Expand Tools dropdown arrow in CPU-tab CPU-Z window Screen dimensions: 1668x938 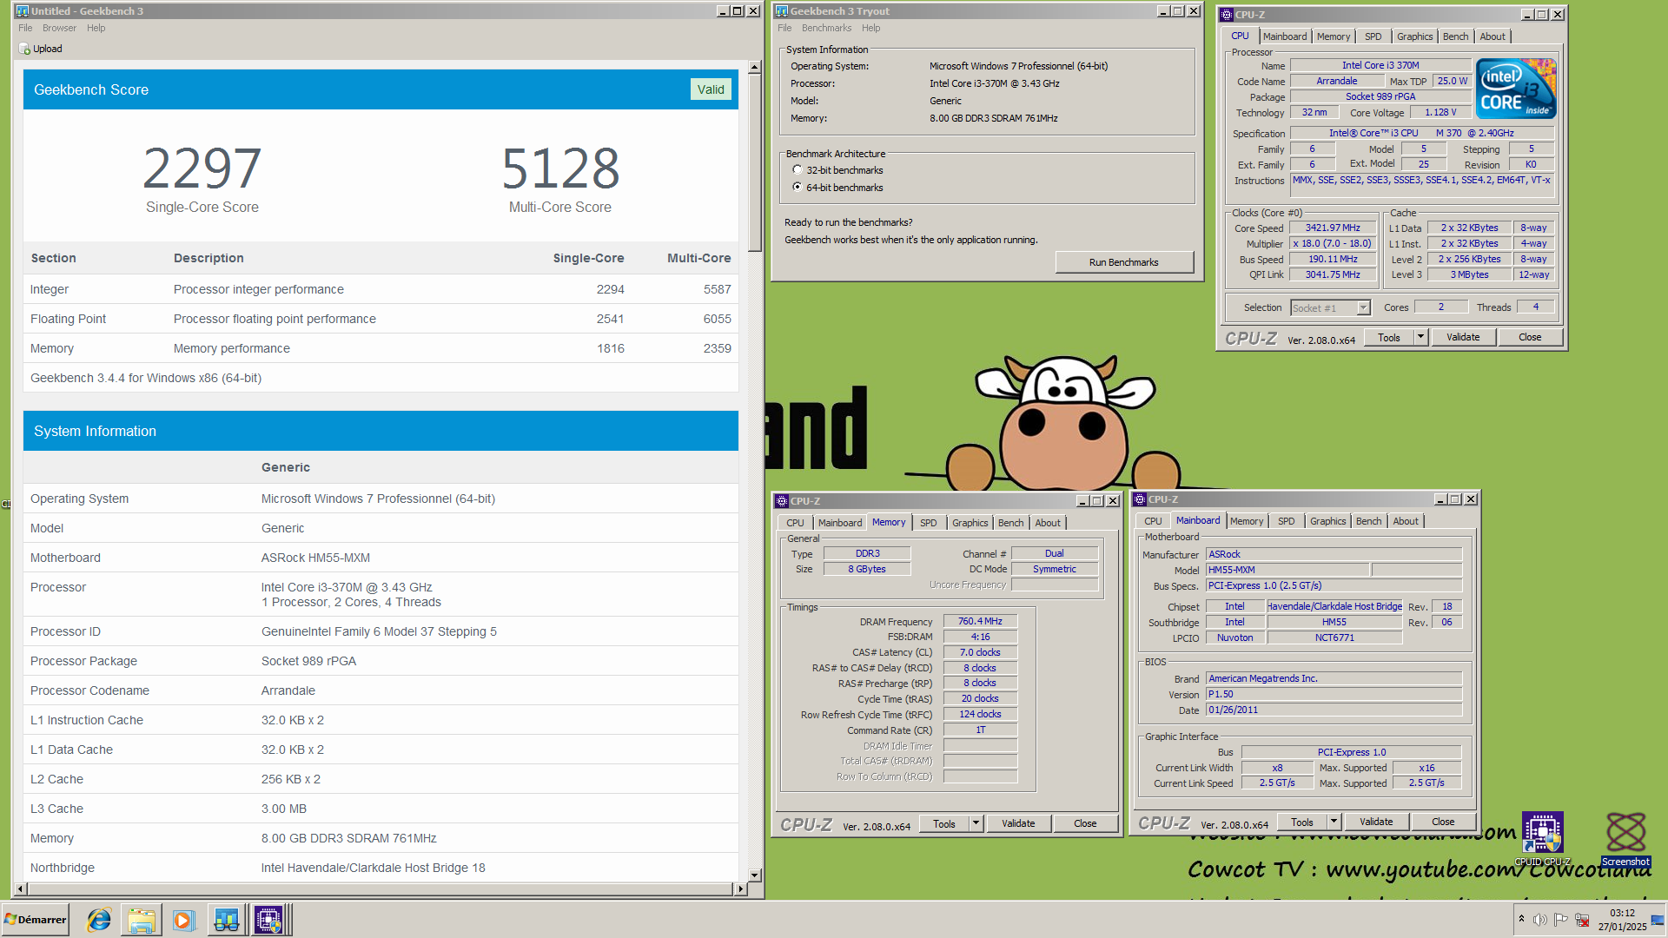(1420, 337)
